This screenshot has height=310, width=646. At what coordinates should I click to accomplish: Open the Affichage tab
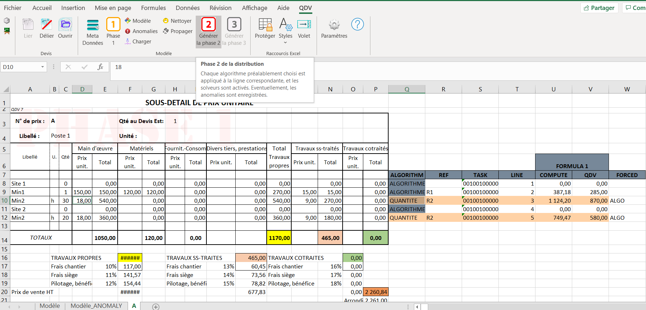coord(255,8)
